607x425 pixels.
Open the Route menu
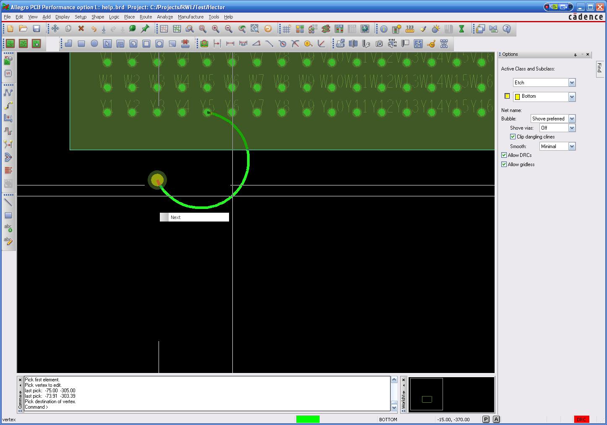(x=146, y=17)
